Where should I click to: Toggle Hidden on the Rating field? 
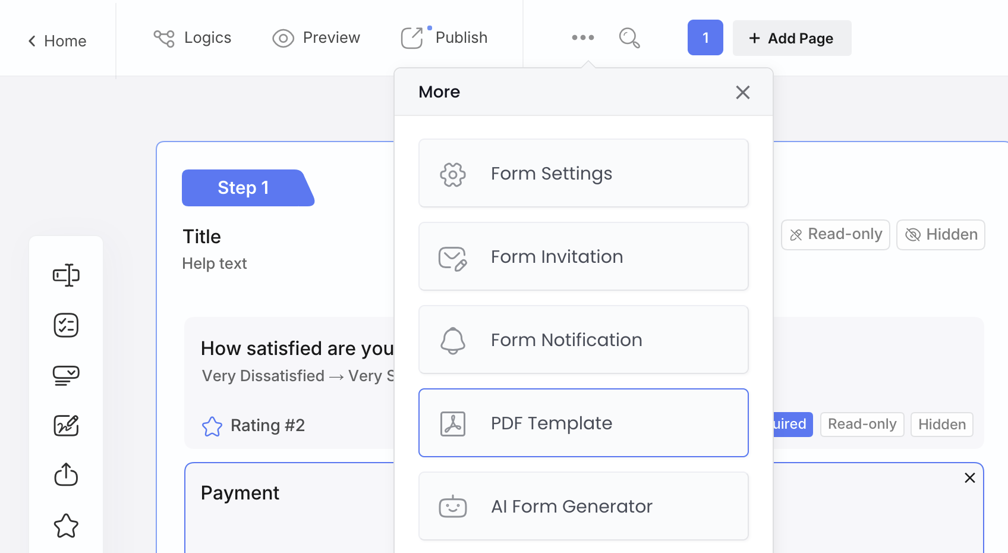(x=941, y=425)
